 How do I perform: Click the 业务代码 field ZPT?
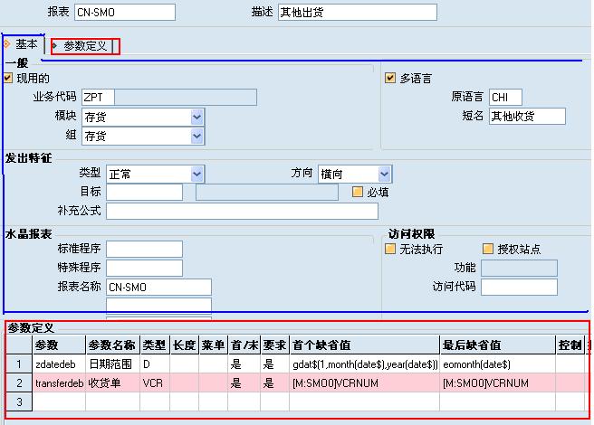pos(92,97)
